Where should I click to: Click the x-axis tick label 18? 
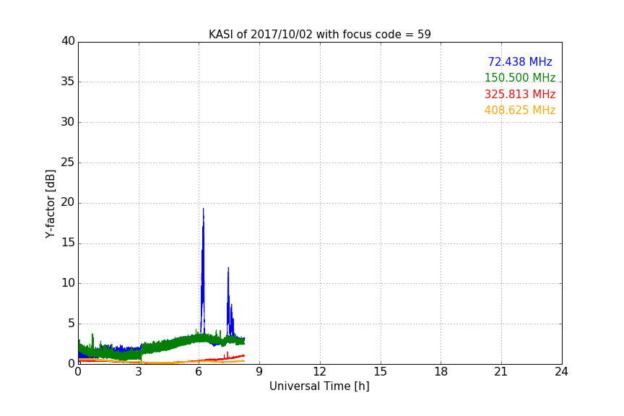(x=441, y=372)
